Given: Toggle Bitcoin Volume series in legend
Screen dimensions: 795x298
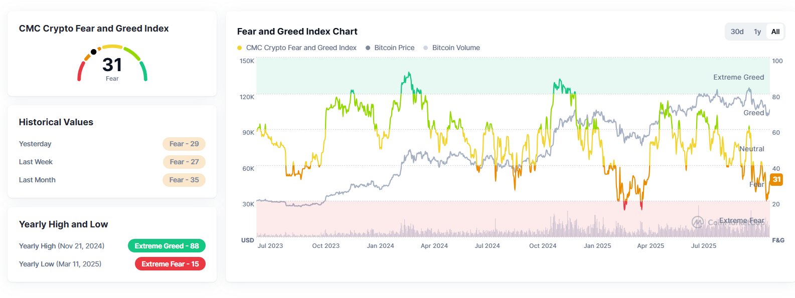Looking at the screenshot, I should click(x=456, y=48).
